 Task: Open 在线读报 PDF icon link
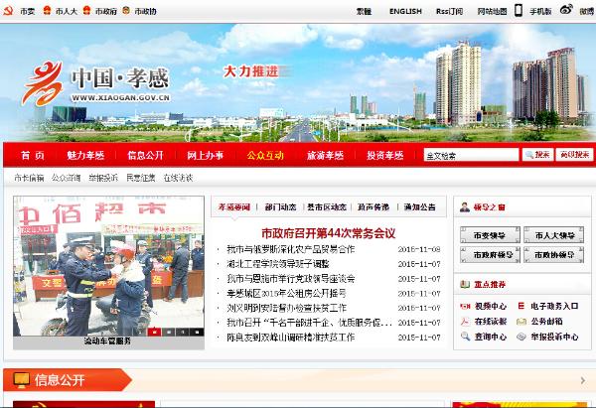[x=465, y=322]
